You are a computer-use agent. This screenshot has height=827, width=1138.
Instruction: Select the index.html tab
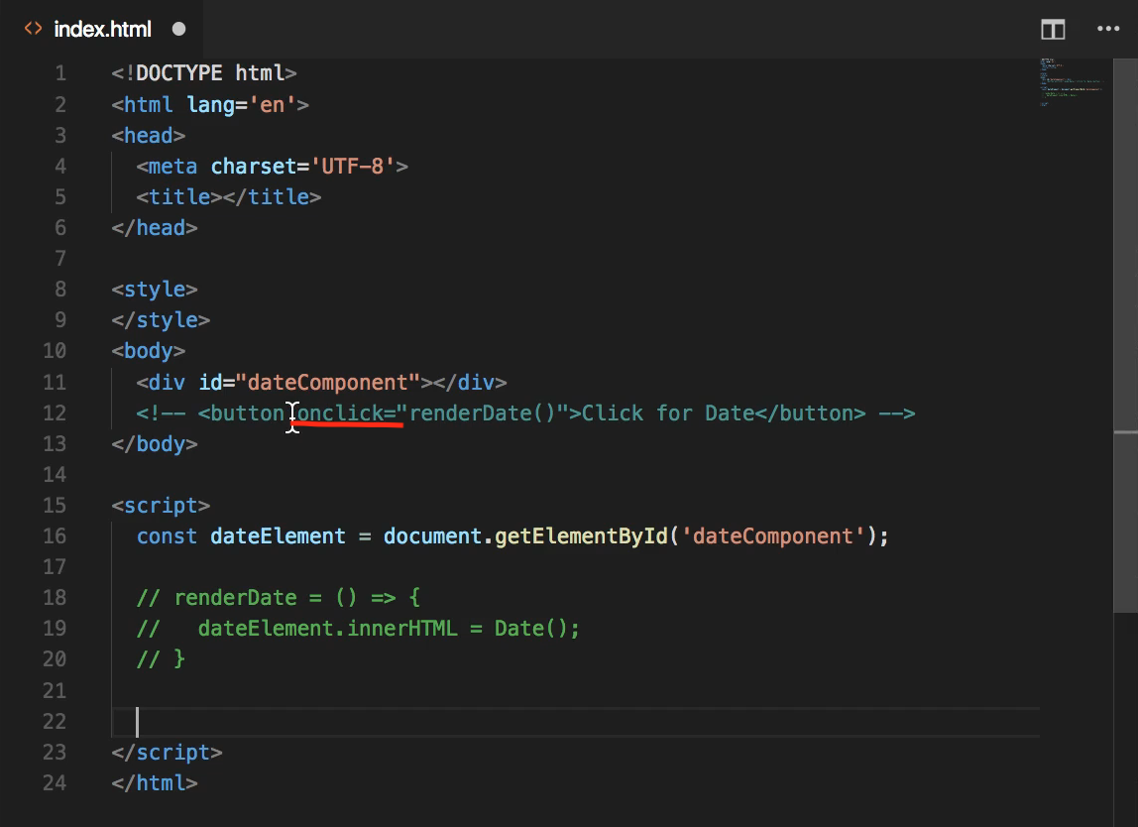point(104,29)
